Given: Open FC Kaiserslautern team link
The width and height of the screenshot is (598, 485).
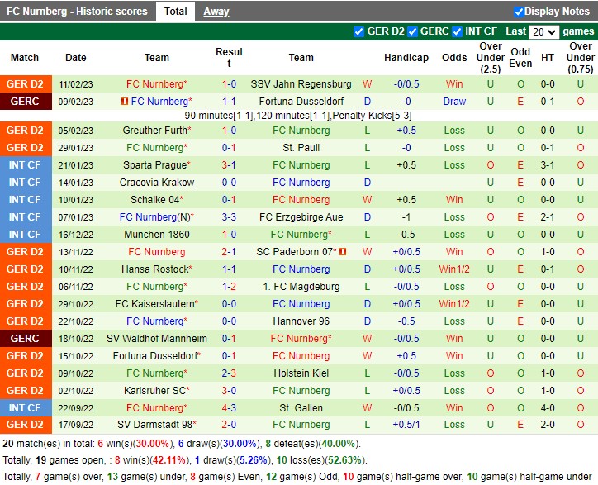Looking at the screenshot, I should [x=154, y=304].
